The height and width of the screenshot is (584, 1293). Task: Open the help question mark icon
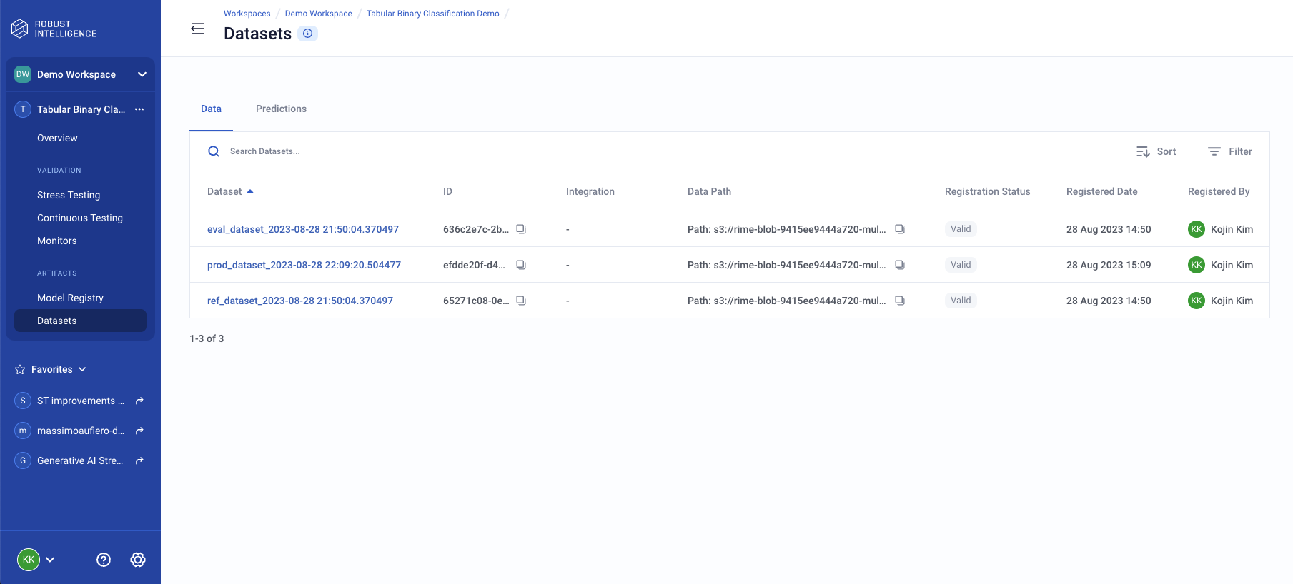coord(104,560)
